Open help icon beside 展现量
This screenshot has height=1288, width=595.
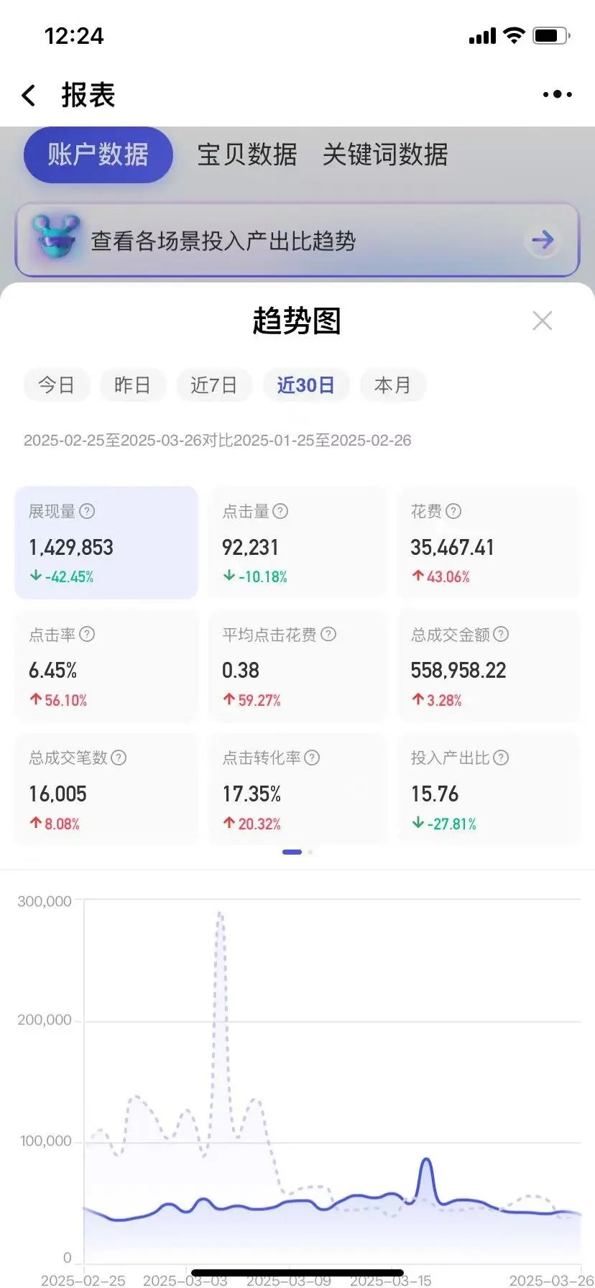click(87, 511)
